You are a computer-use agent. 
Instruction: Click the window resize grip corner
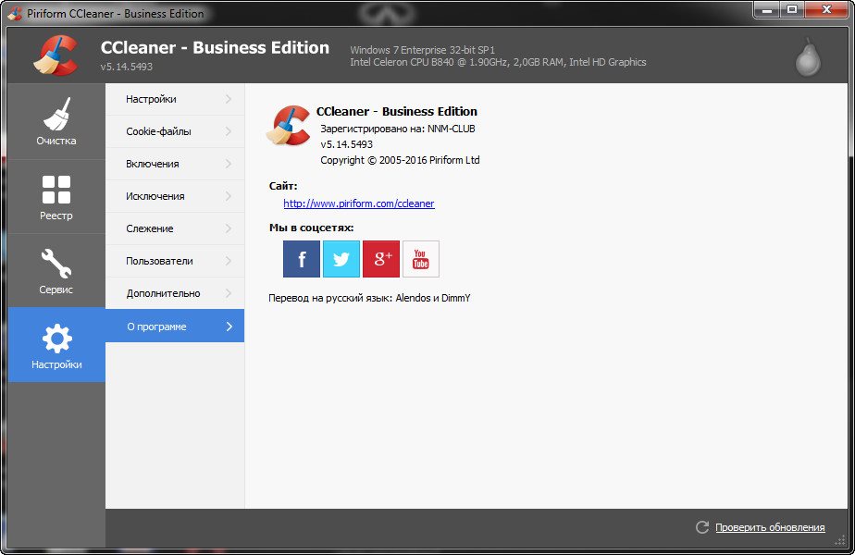tap(840, 539)
